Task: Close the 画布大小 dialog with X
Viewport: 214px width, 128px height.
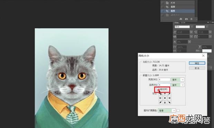Action: click(203, 56)
